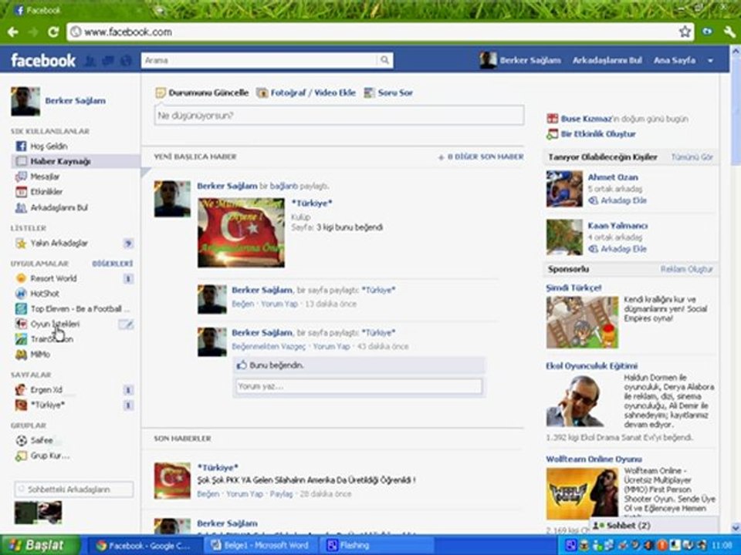Image resolution: width=741 pixels, height=555 pixels.
Task: Open Turkish flag shared link thumbnail
Action: coord(241,233)
